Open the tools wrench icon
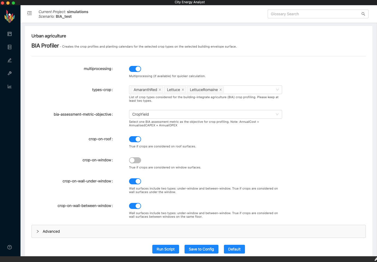Viewport: 377px width, 262px height. [10, 73]
